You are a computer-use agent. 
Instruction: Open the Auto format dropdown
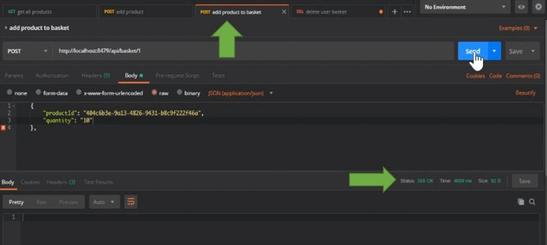(x=104, y=202)
